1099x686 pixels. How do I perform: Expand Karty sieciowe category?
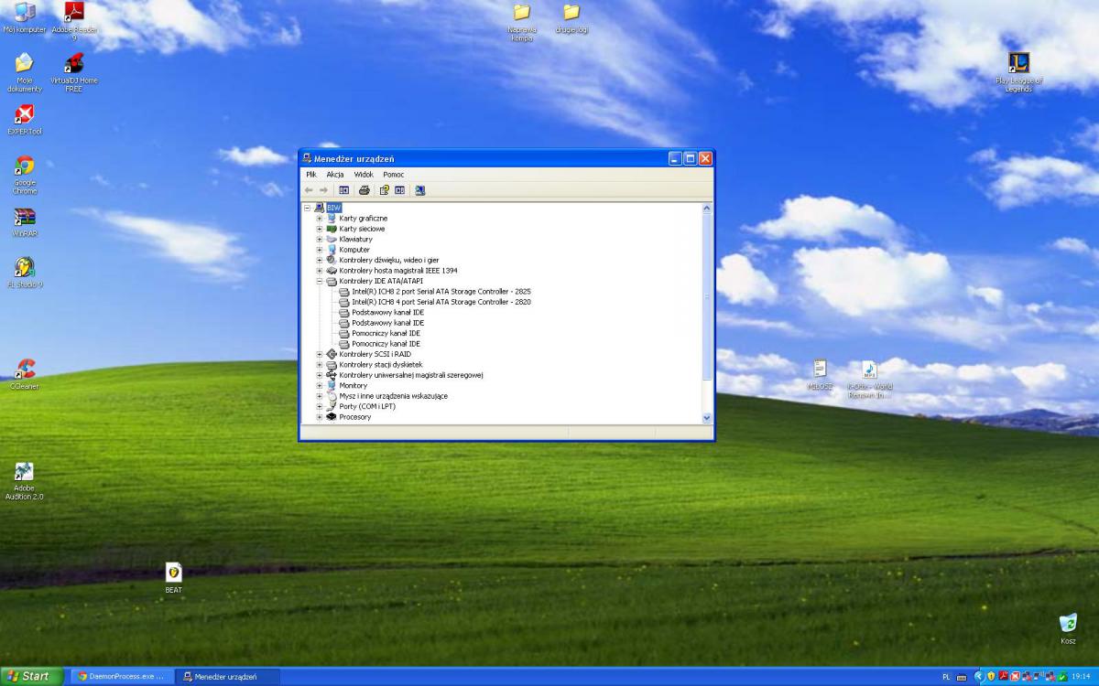320,229
